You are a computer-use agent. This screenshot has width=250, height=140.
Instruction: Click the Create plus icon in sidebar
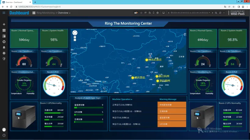pyautogui.click(x=4, y=24)
